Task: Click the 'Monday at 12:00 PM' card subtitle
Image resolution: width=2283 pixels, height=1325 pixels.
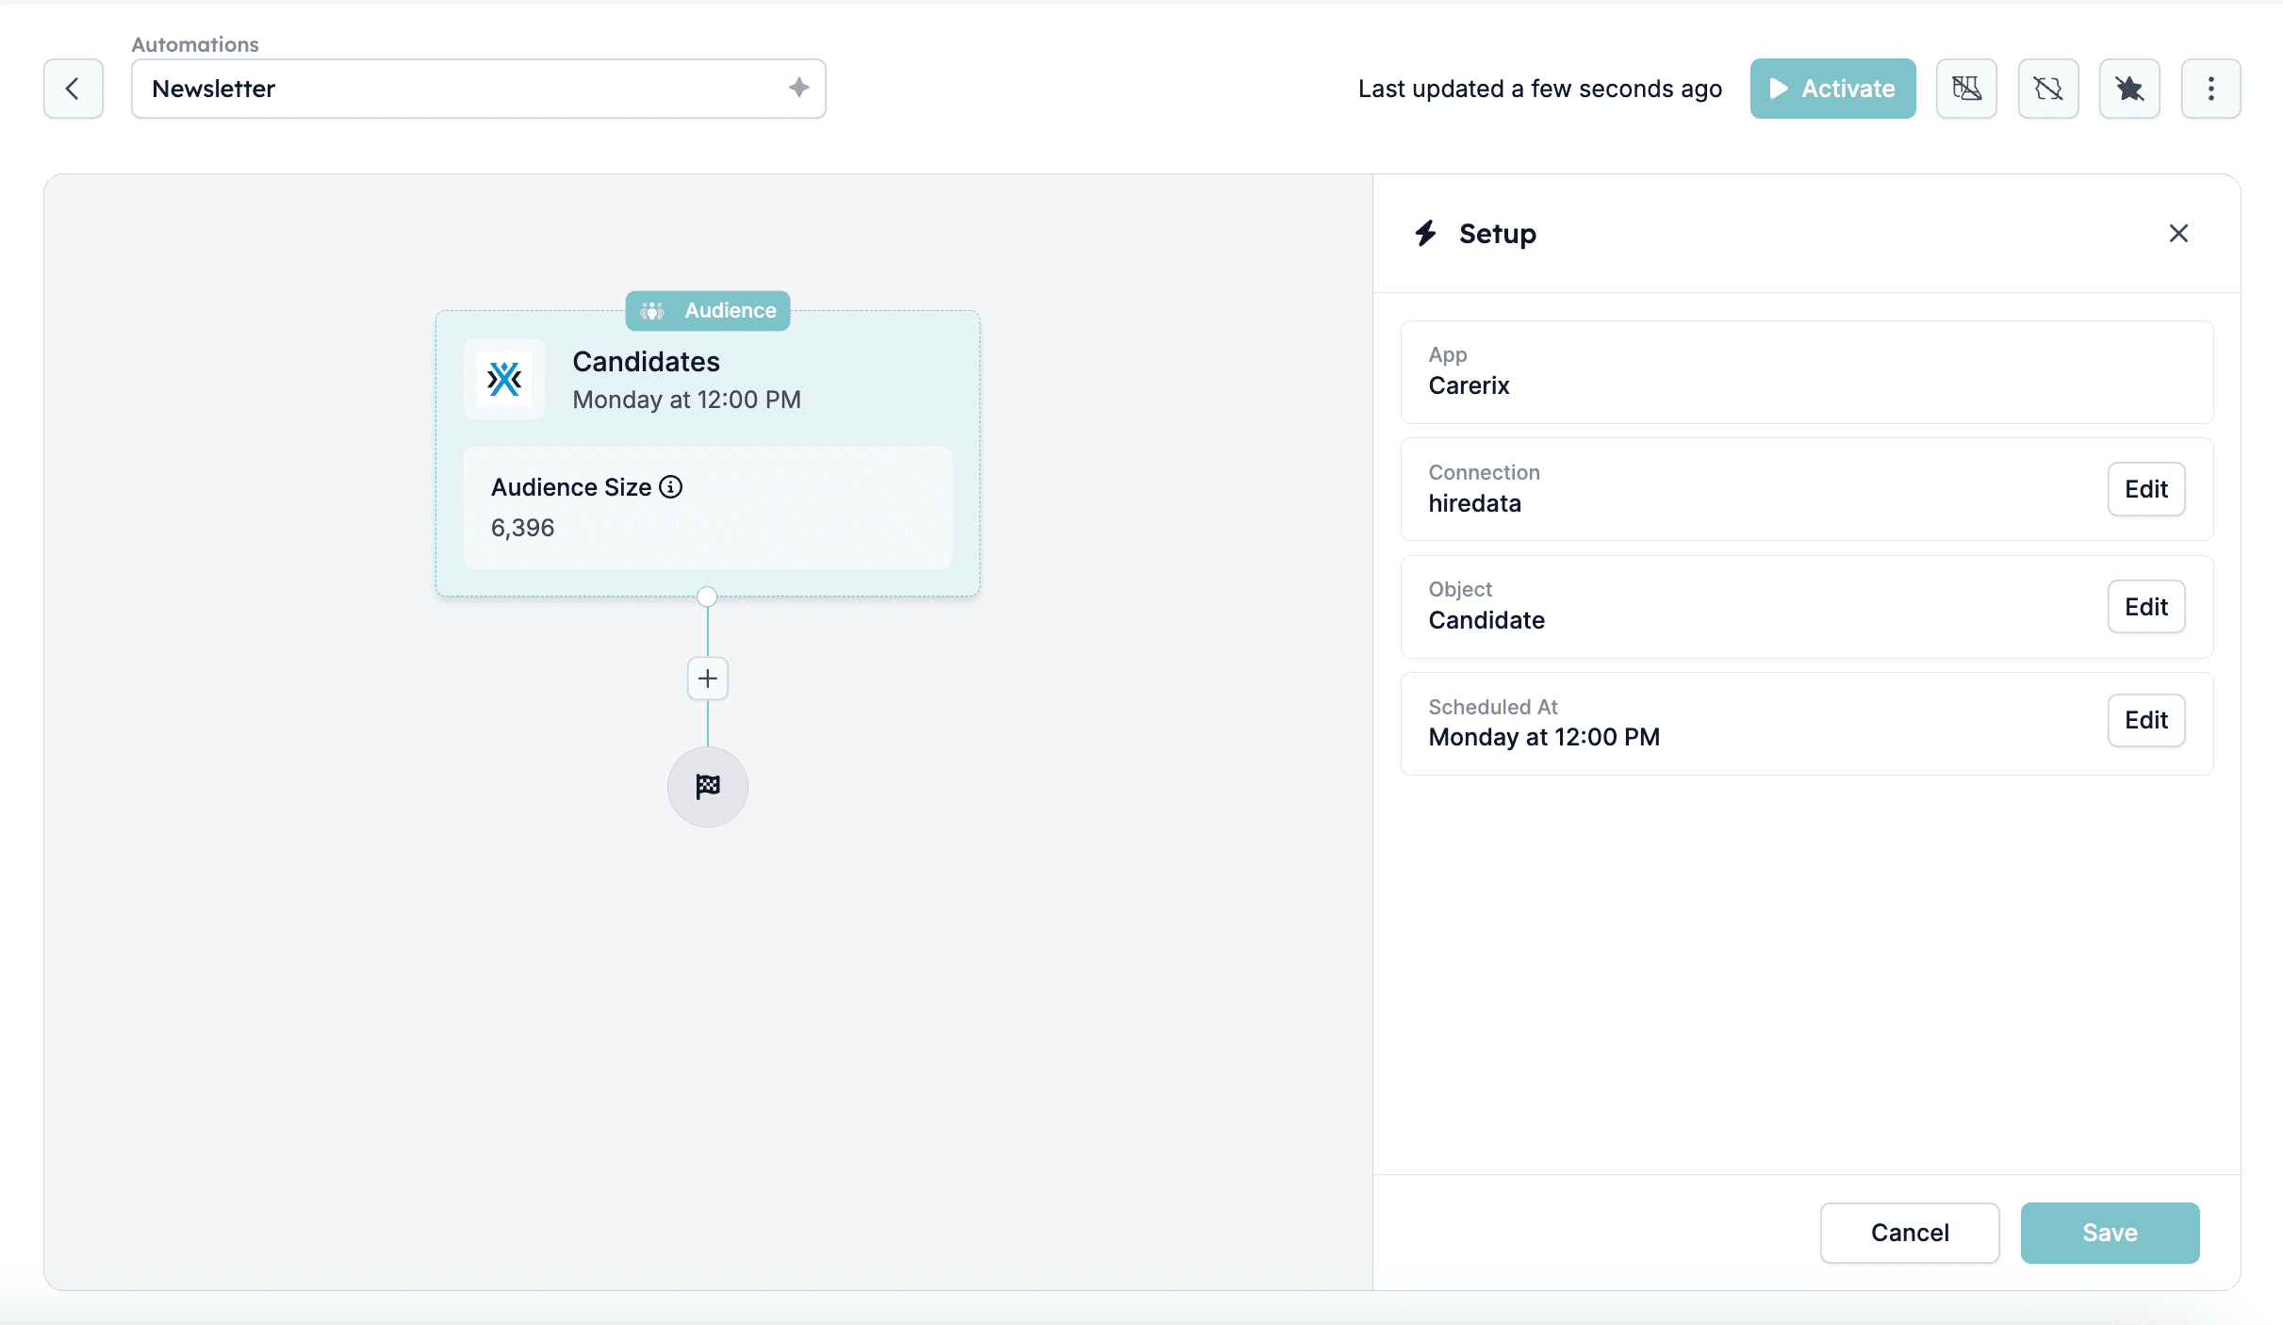Action: [x=687, y=400]
